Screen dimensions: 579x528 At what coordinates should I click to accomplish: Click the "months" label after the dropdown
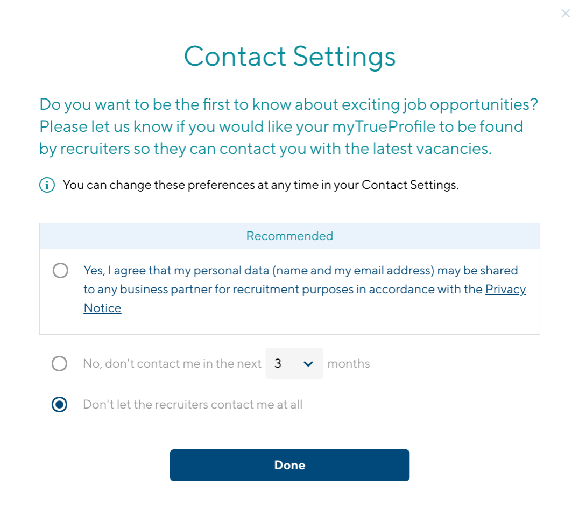349,364
